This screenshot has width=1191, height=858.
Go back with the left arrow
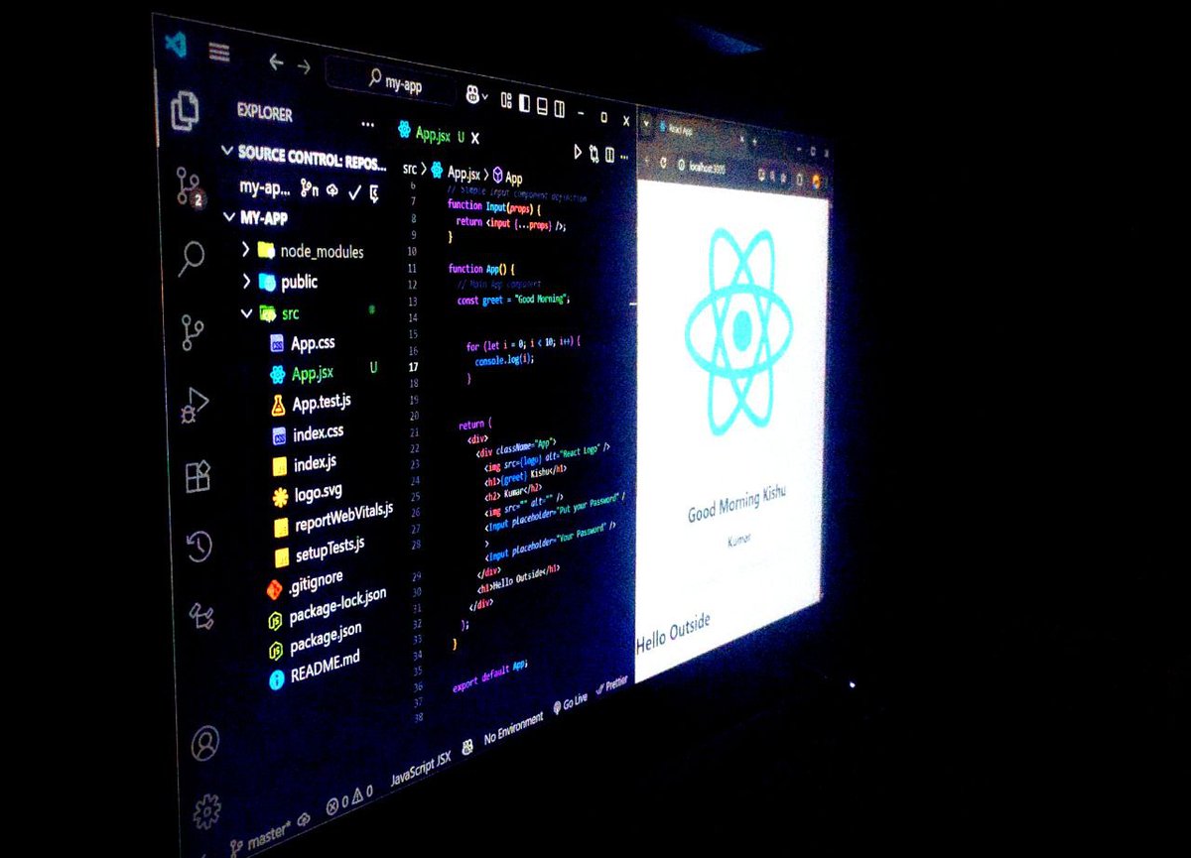pos(276,62)
